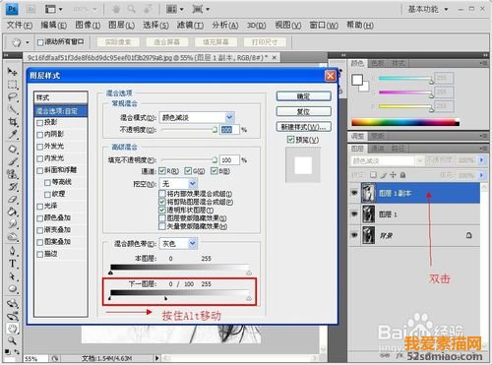Click the lock all icon in Layers panel
Image resolution: width=492 pixels, height=365 pixels.
[403, 175]
